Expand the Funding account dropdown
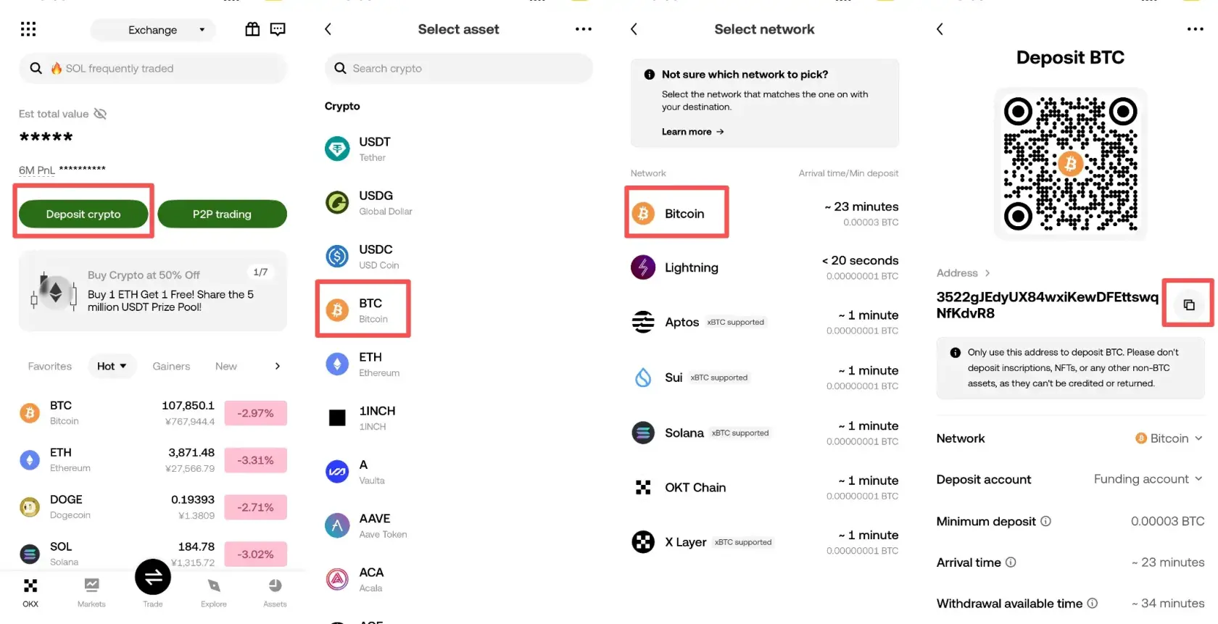Image resolution: width=1218 pixels, height=624 pixels. [1148, 479]
